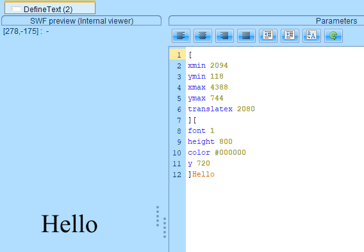
Task: Click the justify text icon
Action: [x=246, y=36]
